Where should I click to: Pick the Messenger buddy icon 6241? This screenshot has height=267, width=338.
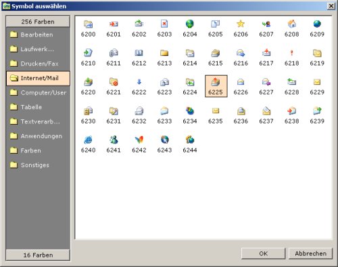114,140
